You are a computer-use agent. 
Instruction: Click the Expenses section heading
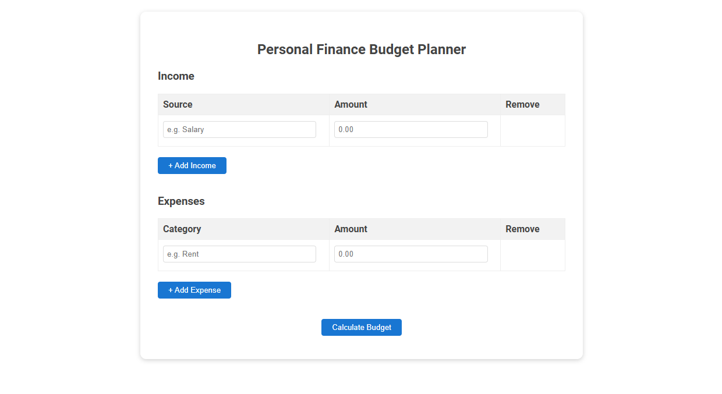(x=181, y=201)
